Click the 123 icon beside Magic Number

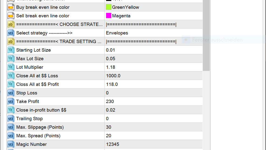point(11,144)
